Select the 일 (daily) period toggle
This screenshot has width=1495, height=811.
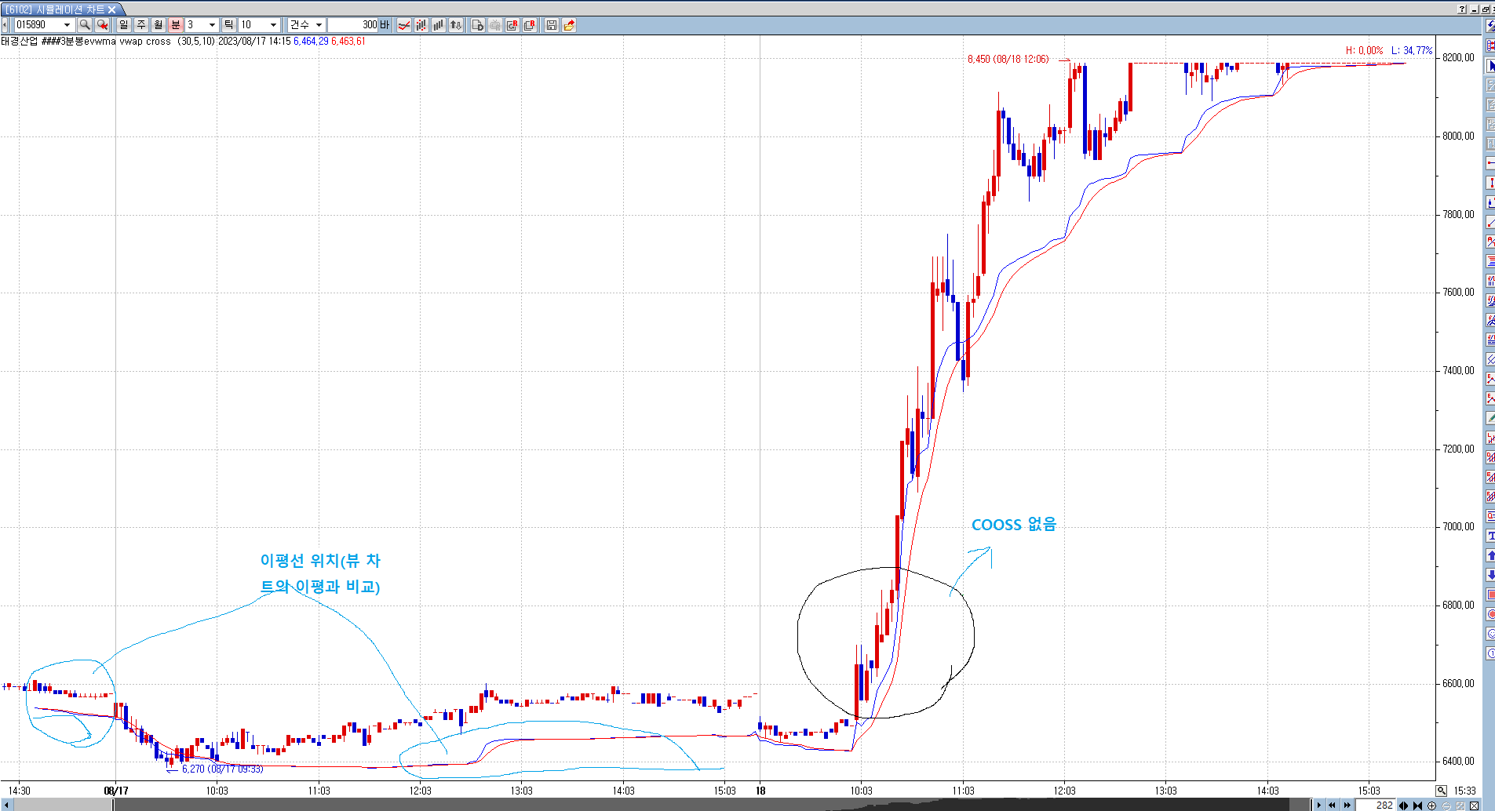tap(124, 25)
